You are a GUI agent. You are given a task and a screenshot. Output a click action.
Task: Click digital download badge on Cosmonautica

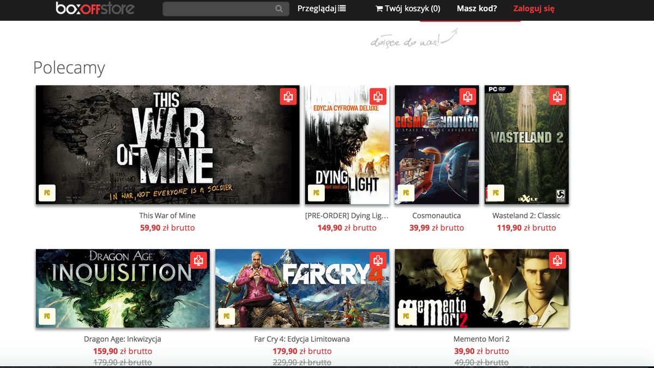tap(468, 96)
